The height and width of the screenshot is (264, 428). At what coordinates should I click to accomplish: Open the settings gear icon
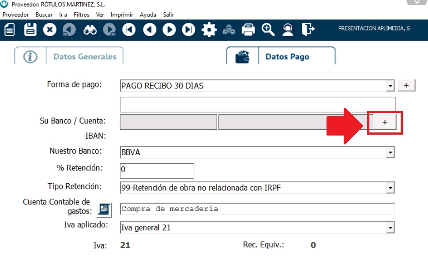pos(209,30)
